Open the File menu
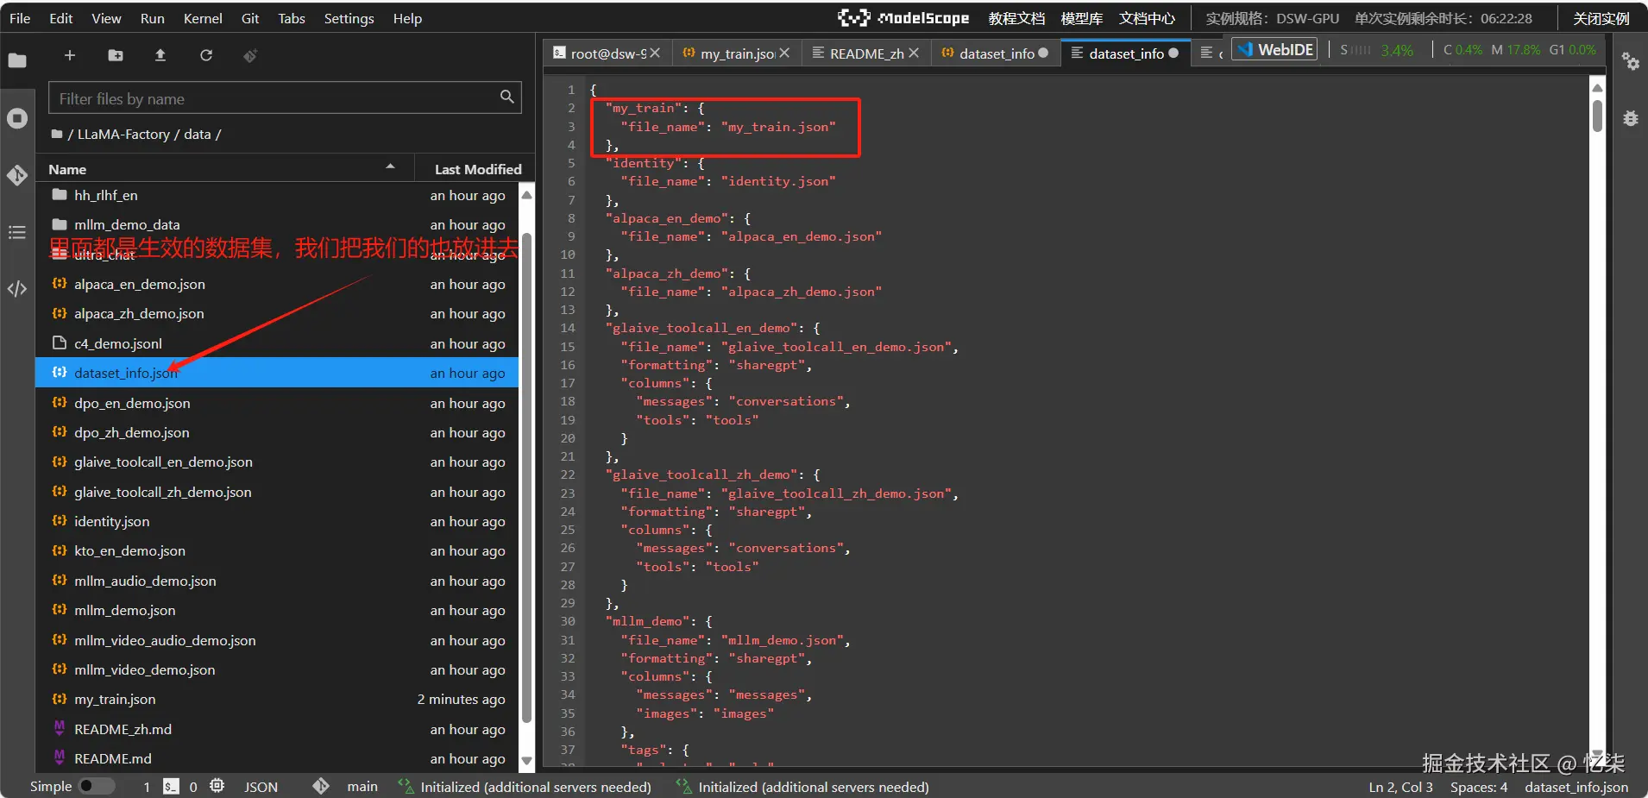 point(20,18)
